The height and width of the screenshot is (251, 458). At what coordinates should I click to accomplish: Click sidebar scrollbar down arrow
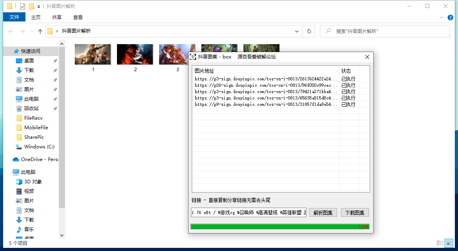pos(62,235)
